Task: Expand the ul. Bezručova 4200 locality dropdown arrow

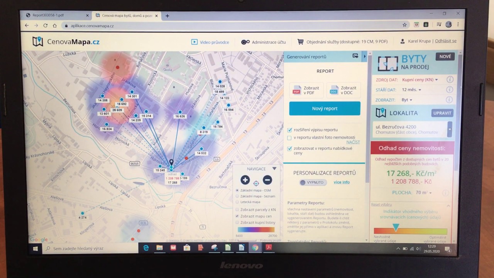Action: (x=449, y=129)
